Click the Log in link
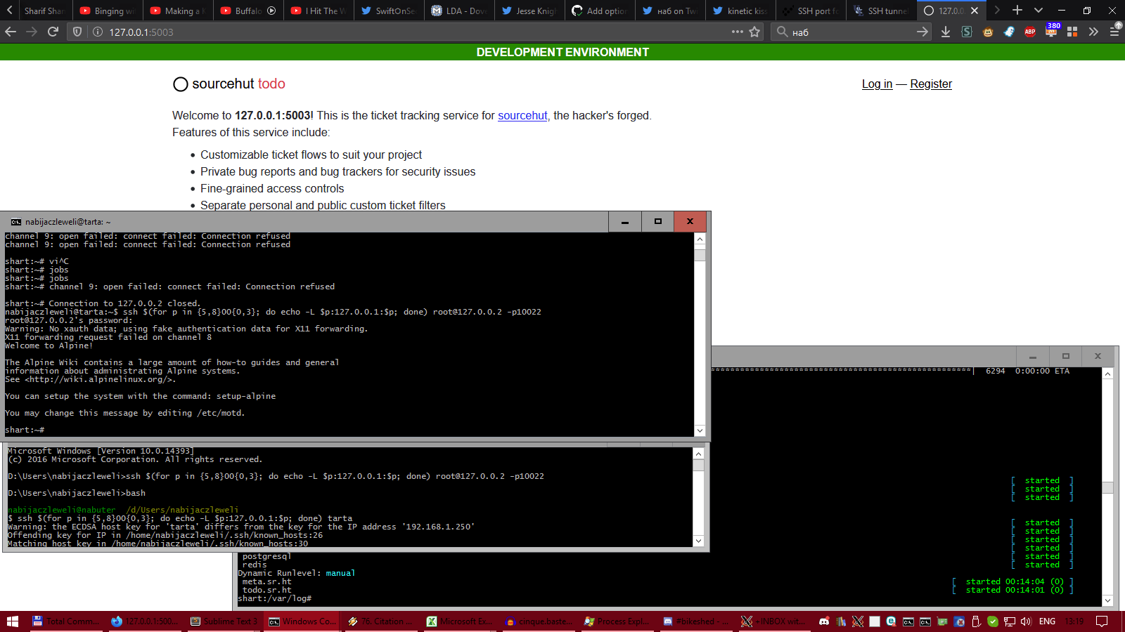This screenshot has width=1125, height=632. [877, 84]
